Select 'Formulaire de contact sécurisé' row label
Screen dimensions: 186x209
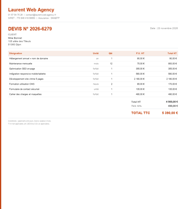point(24,89)
